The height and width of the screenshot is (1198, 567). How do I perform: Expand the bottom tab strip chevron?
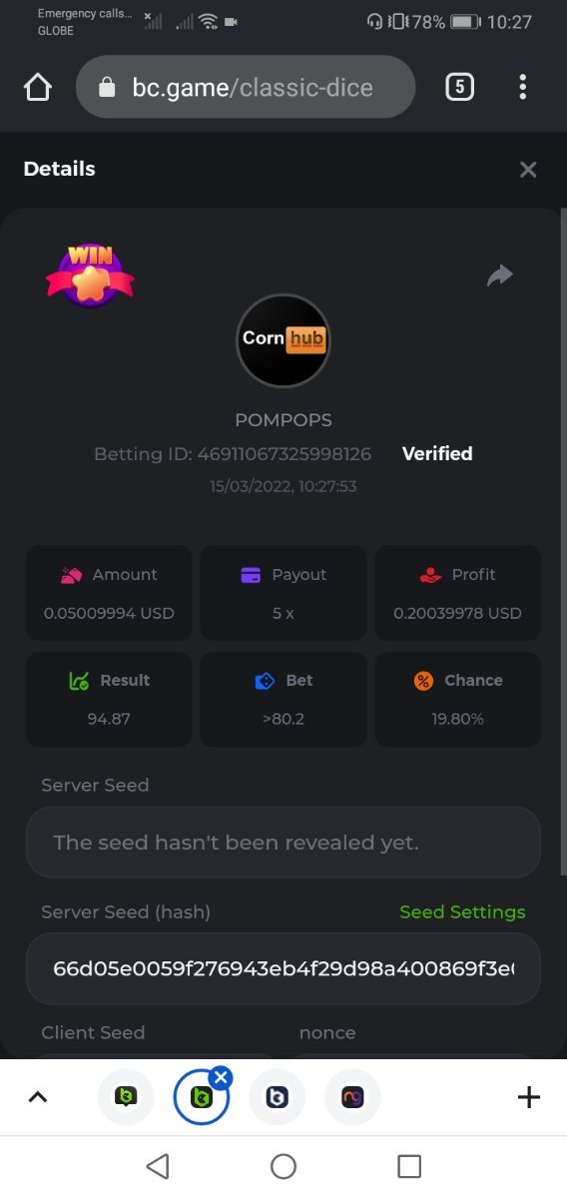(x=37, y=1097)
